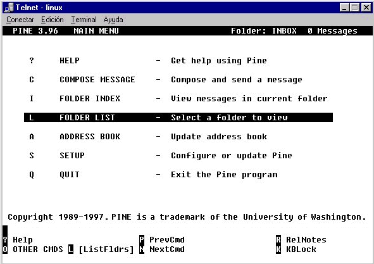
Task: Select the HELP menu entry
Action: [x=70, y=60]
